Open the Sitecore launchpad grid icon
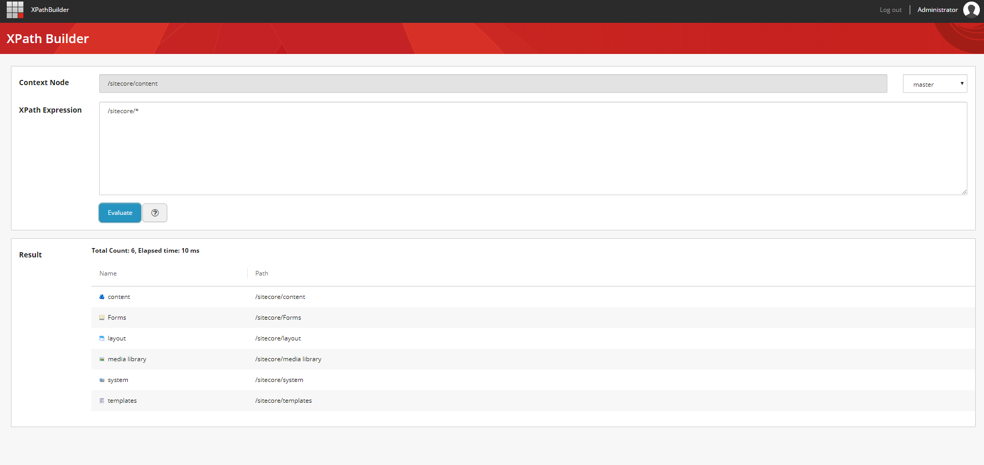The width and height of the screenshot is (984, 465). click(x=15, y=10)
